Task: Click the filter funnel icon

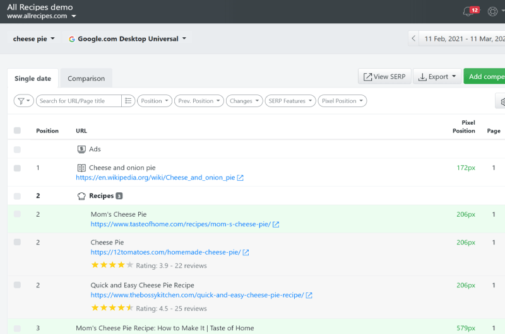Action: coord(23,101)
